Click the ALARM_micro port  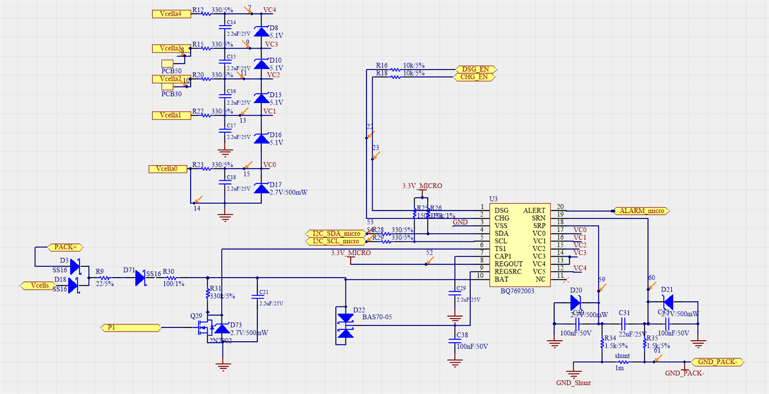click(x=641, y=211)
